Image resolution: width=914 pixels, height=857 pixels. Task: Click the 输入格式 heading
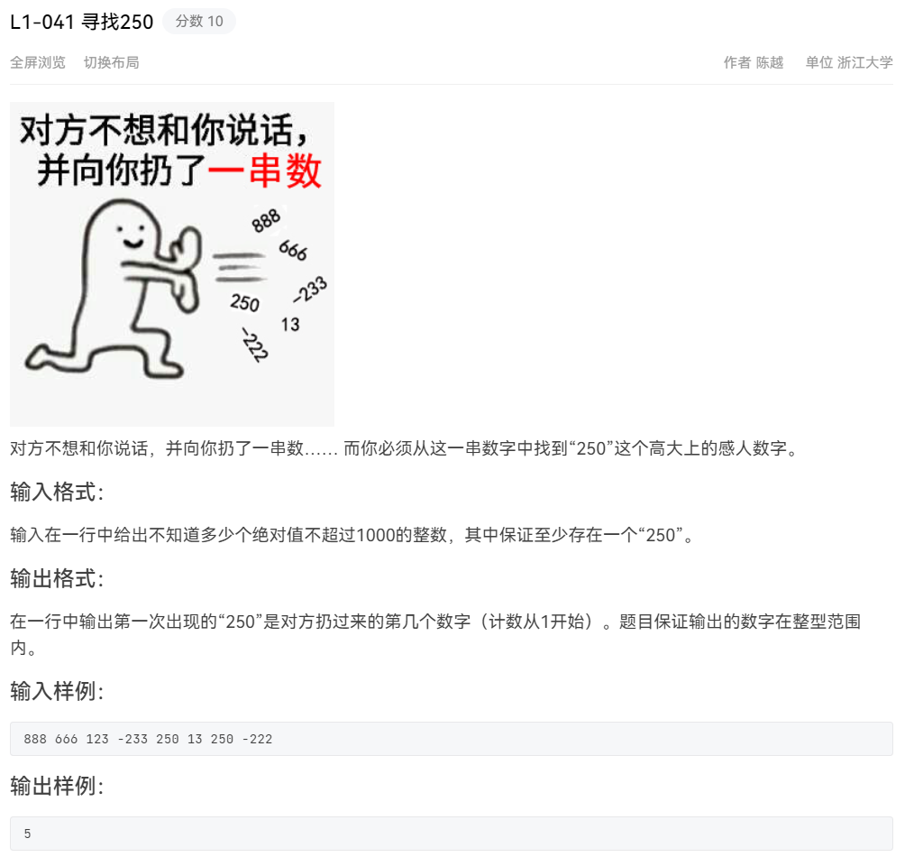coord(57,492)
